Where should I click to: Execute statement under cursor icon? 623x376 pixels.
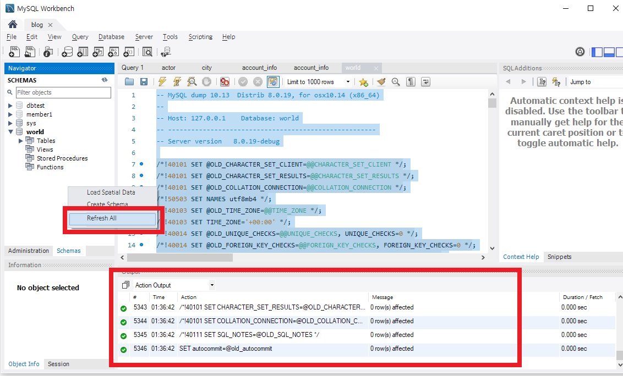[177, 82]
